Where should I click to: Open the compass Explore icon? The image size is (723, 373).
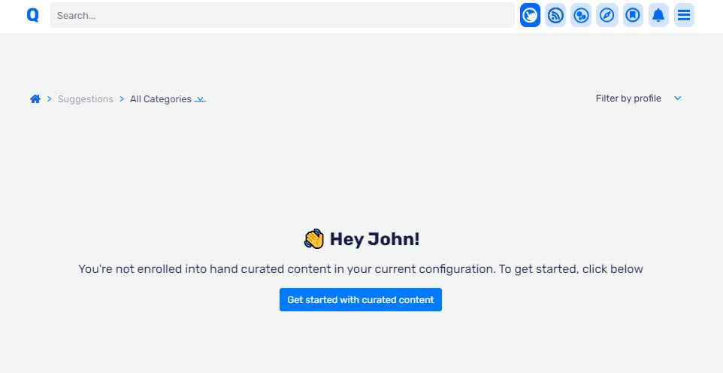(x=607, y=15)
